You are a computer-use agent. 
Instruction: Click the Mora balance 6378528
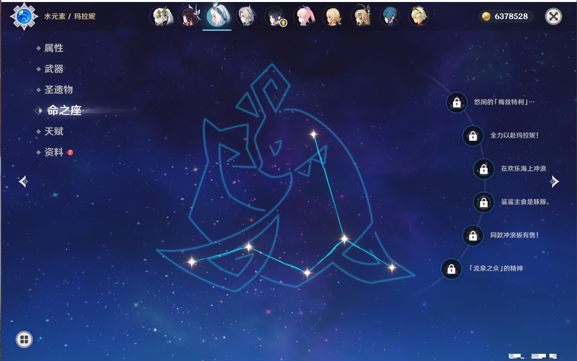click(506, 16)
